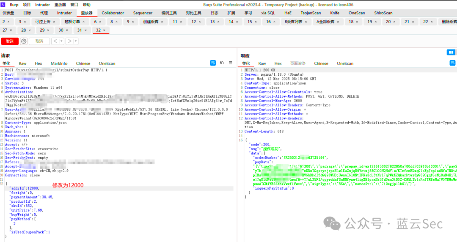Click the Content-Length: 618 response header
Image resolution: width=457 pixels, height=242 pixels.
coord(264,131)
